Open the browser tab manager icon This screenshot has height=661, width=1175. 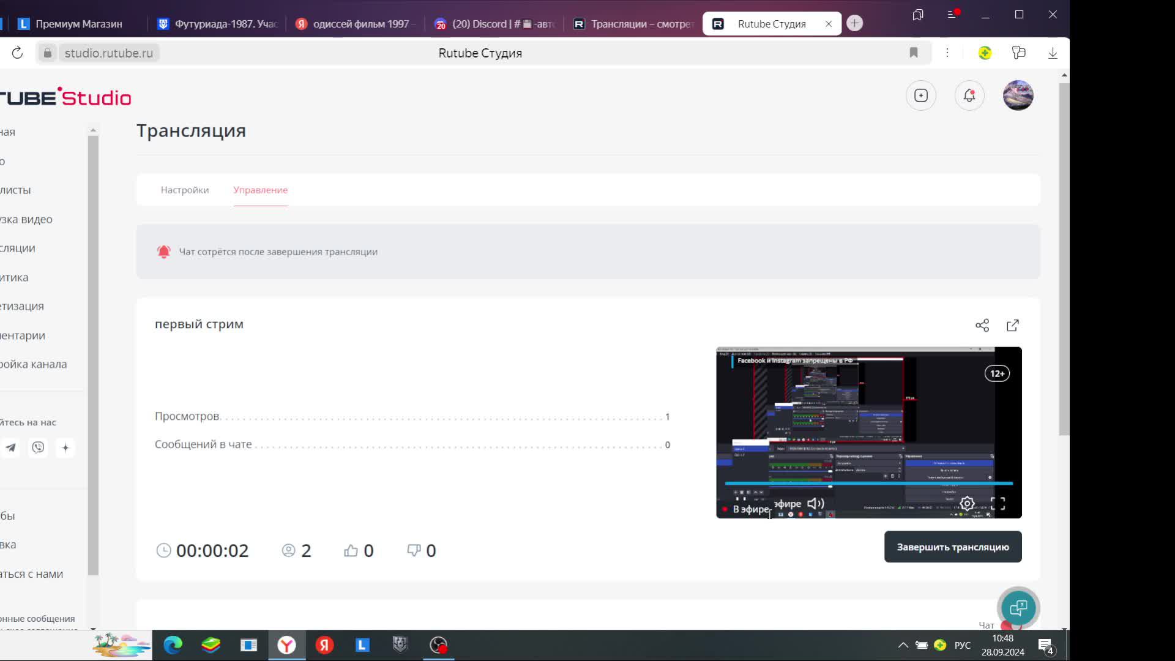[918, 15]
